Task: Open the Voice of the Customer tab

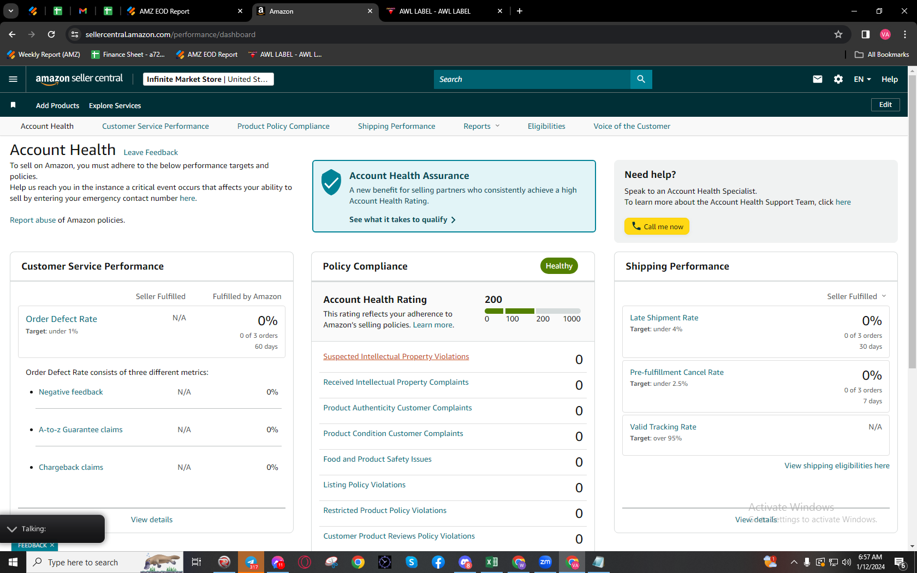Action: point(632,126)
